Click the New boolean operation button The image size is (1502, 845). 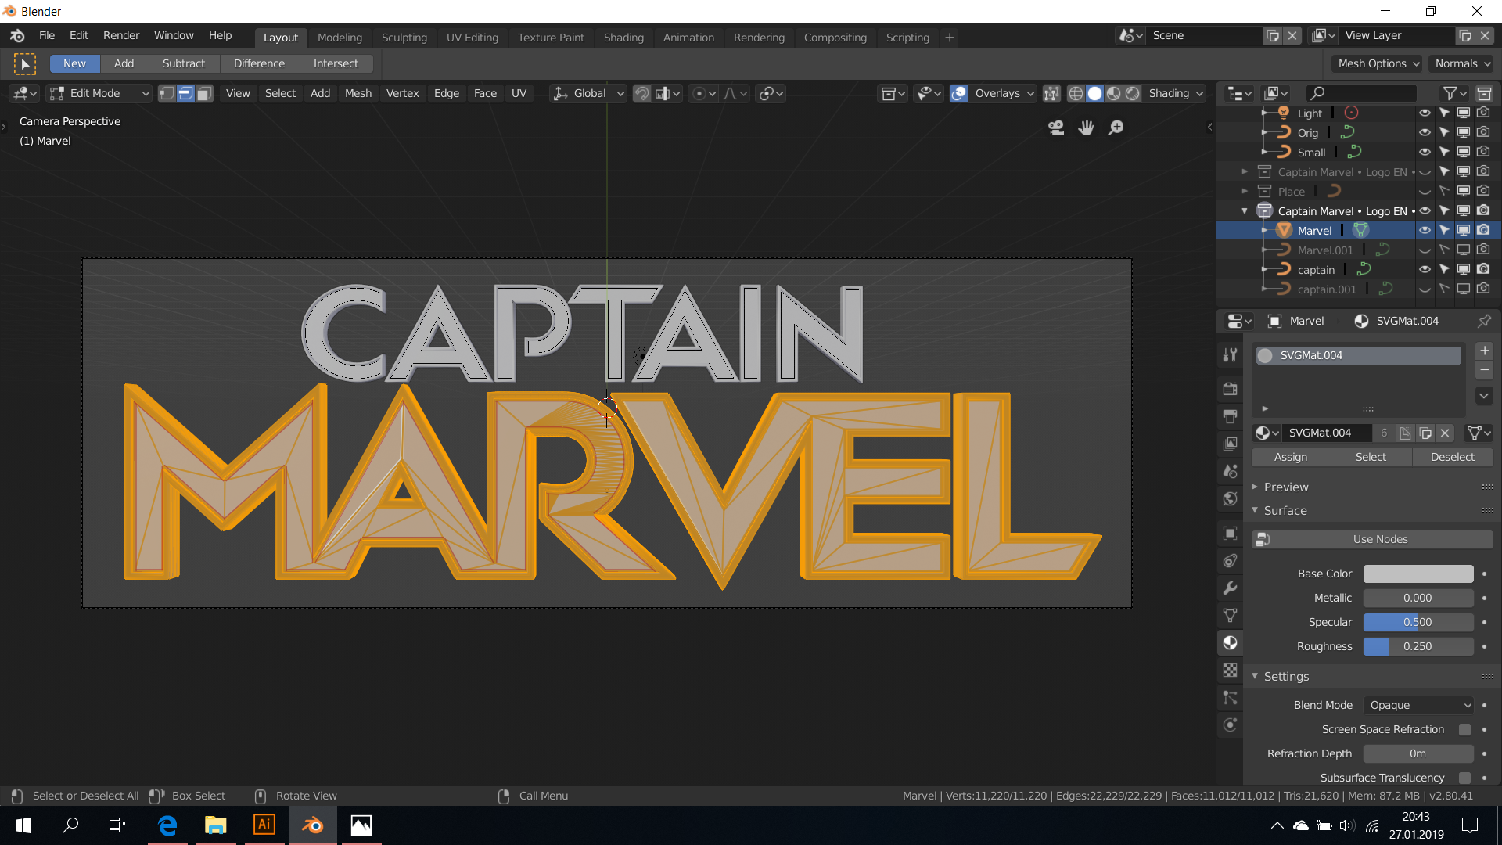74,63
